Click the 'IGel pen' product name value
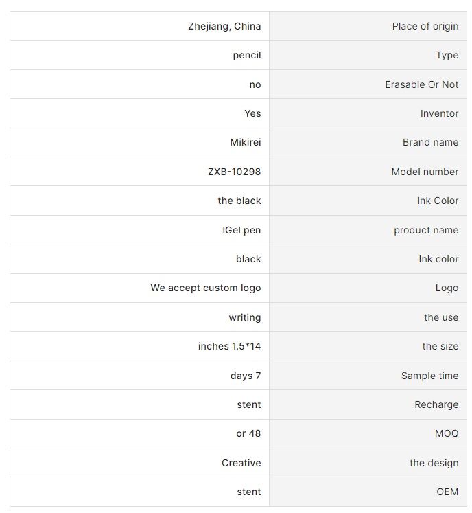The width and height of the screenshot is (472, 513). [x=241, y=230]
